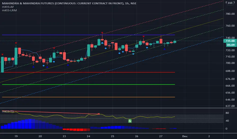
Task: Click the 735.00 current price label
Action: (230, 41)
